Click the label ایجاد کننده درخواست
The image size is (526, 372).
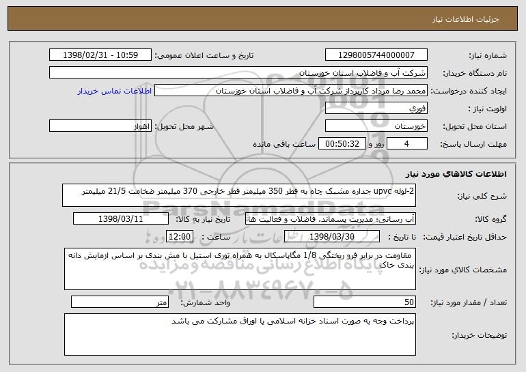pyautogui.click(x=469, y=91)
